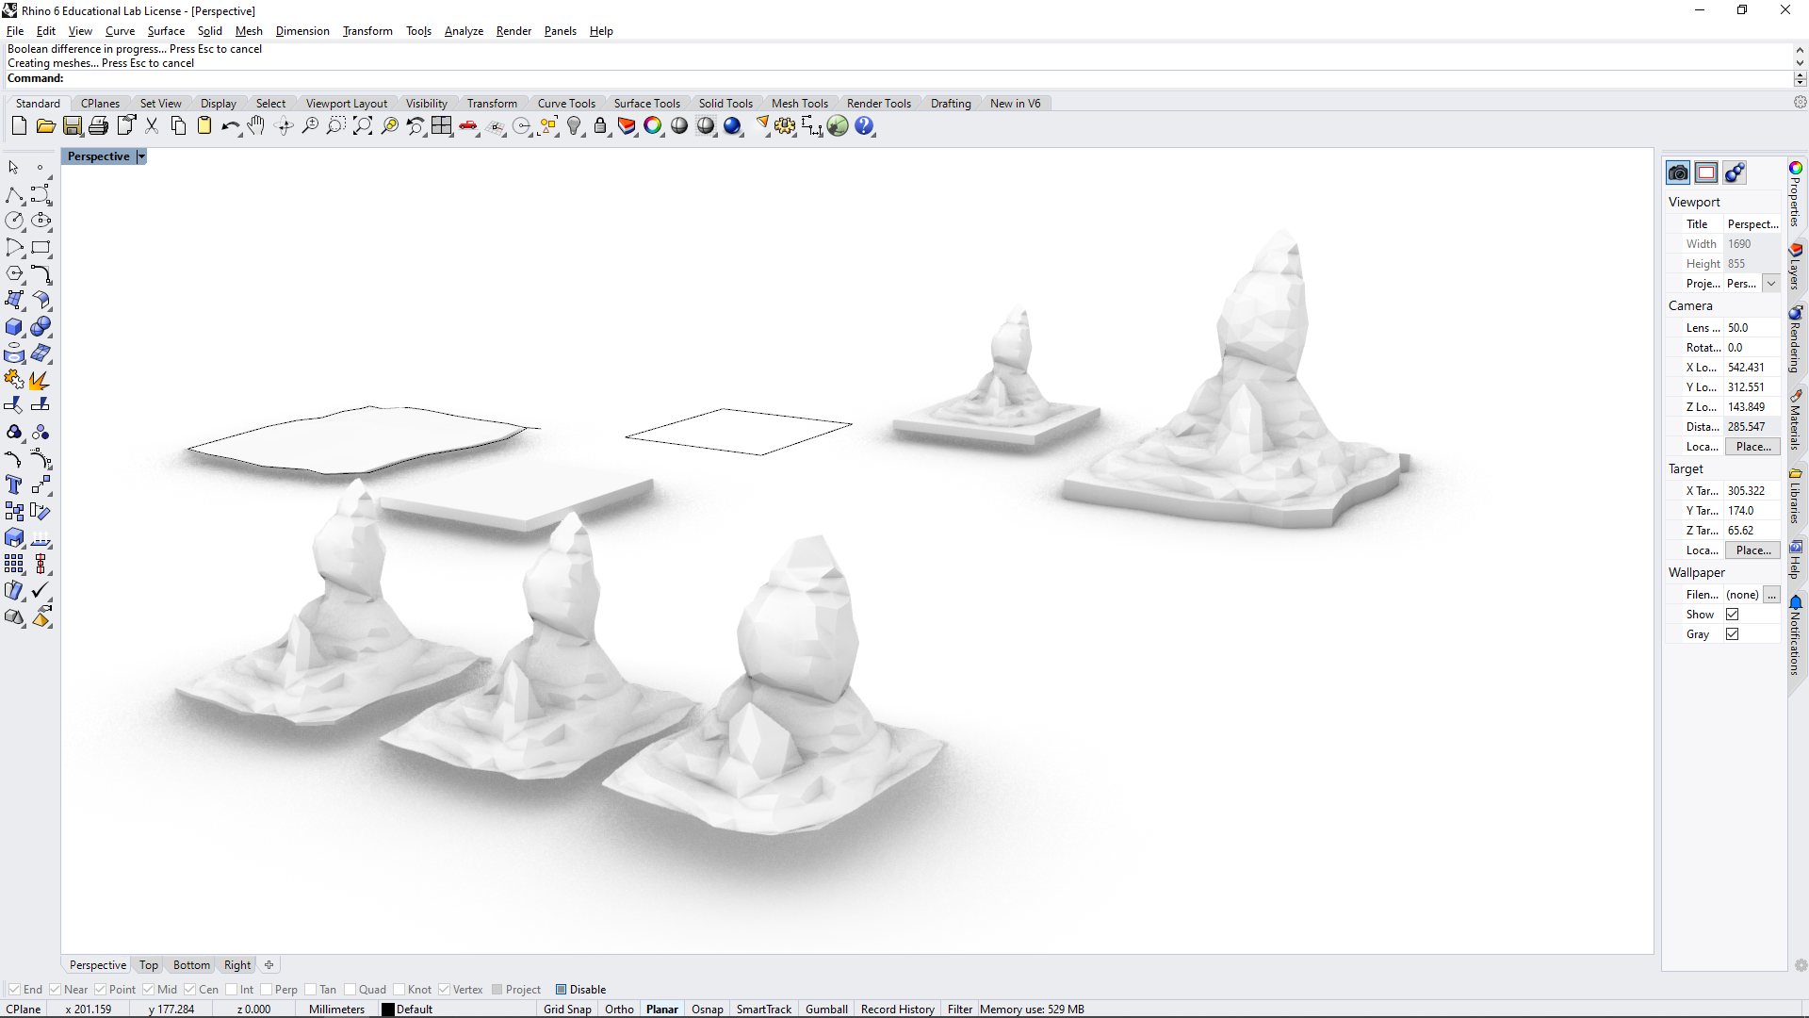The image size is (1809, 1018).
Task: Open the wallpaper Filename browse dropdown
Action: (x=1773, y=595)
